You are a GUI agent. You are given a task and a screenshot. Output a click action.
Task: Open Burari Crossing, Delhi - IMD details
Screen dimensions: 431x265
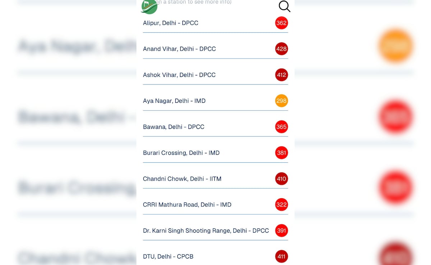(x=181, y=153)
